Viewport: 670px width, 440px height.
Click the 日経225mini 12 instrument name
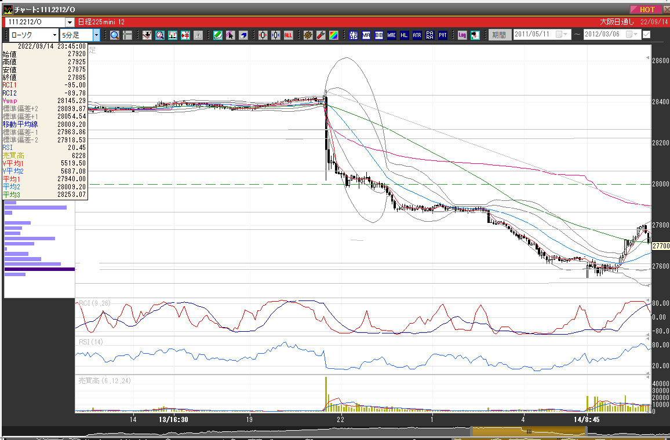[x=101, y=22]
